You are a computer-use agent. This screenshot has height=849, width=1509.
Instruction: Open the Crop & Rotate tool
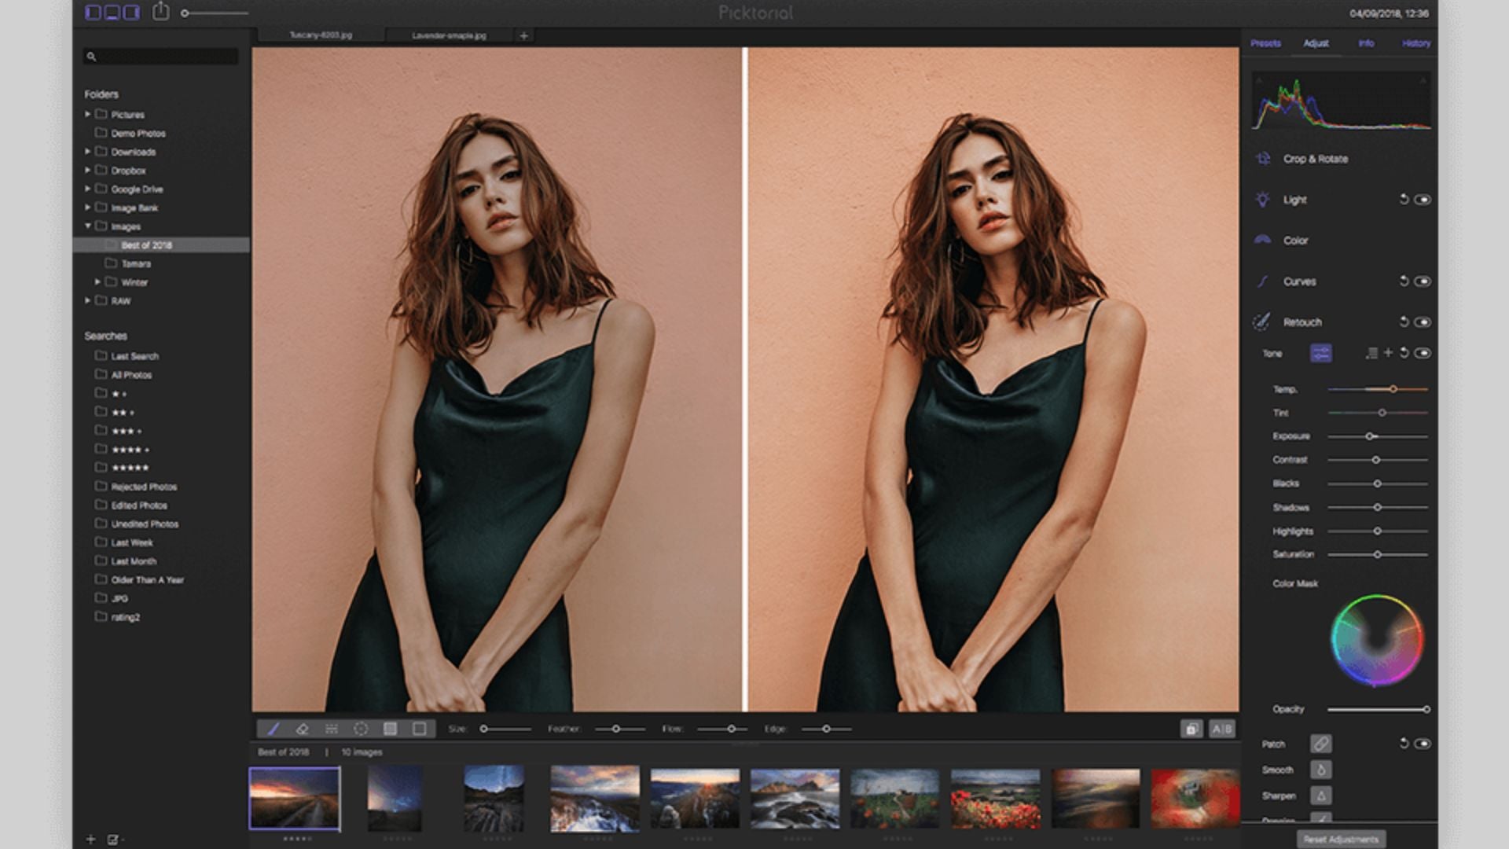tap(1315, 159)
